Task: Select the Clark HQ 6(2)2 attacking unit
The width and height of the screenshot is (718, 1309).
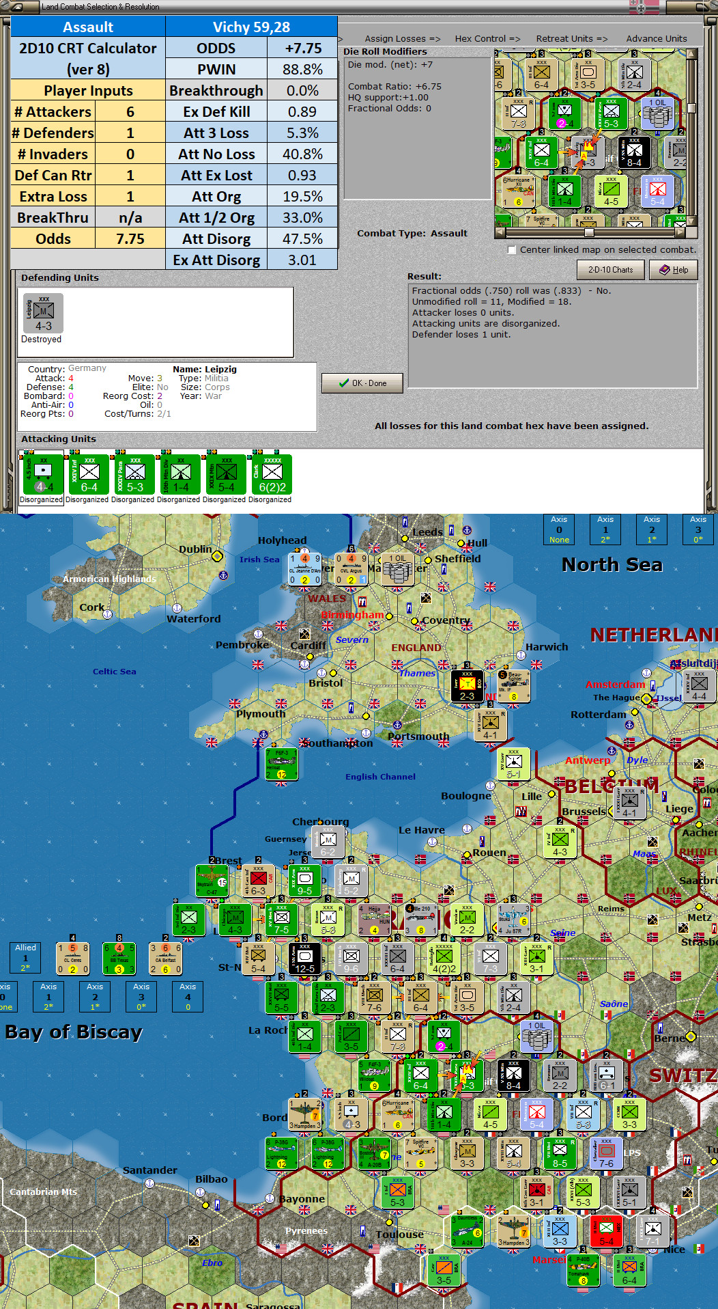Action: pyautogui.click(x=270, y=473)
